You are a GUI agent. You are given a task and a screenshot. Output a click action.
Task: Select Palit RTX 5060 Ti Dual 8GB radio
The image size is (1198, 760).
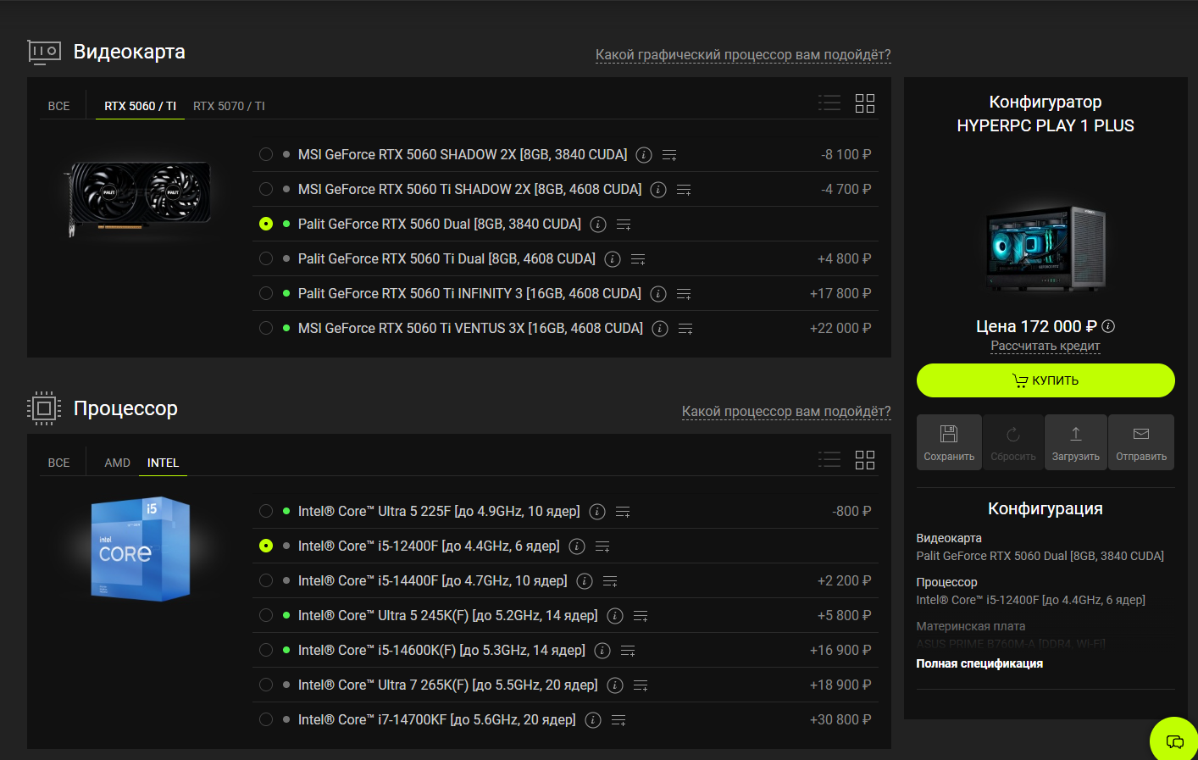pos(266,258)
